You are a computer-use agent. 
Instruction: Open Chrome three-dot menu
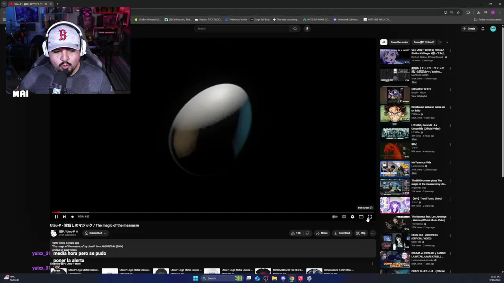point(499,12)
